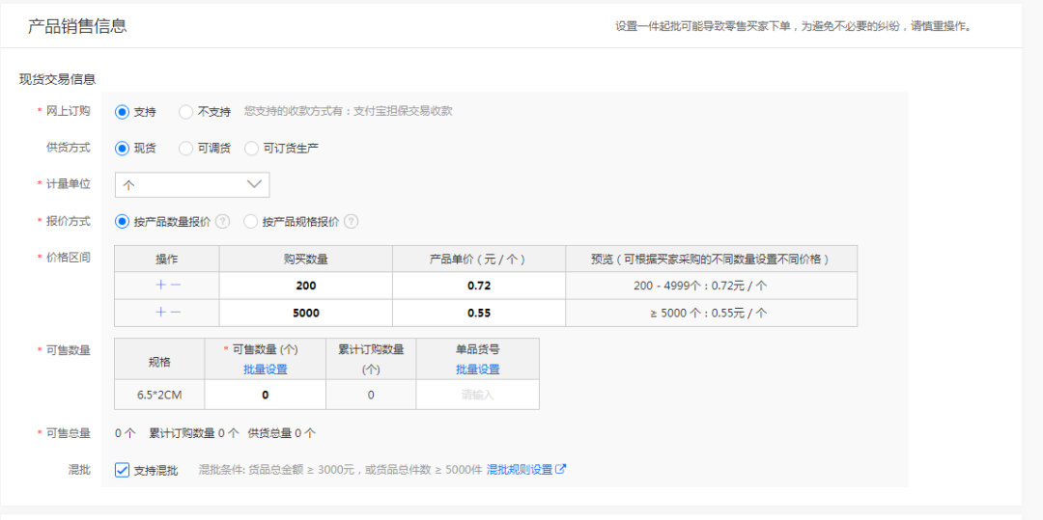Click the 产品销售信息 section heading
Viewport: 1043px width, 520px height.
pyautogui.click(x=77, y=27)
